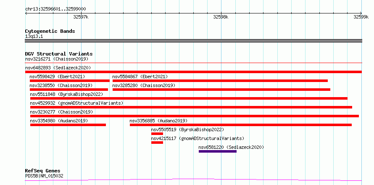Click the nsv3230277 (Chaisson2019) label
Viewport: 374px width, 185px height.
[x=61, y=112]
